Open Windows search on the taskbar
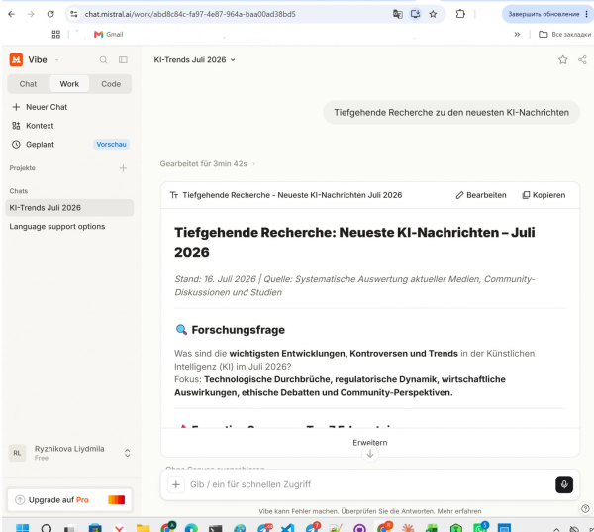The width and height of the screenshot is (594, 532). pos(47,527)
